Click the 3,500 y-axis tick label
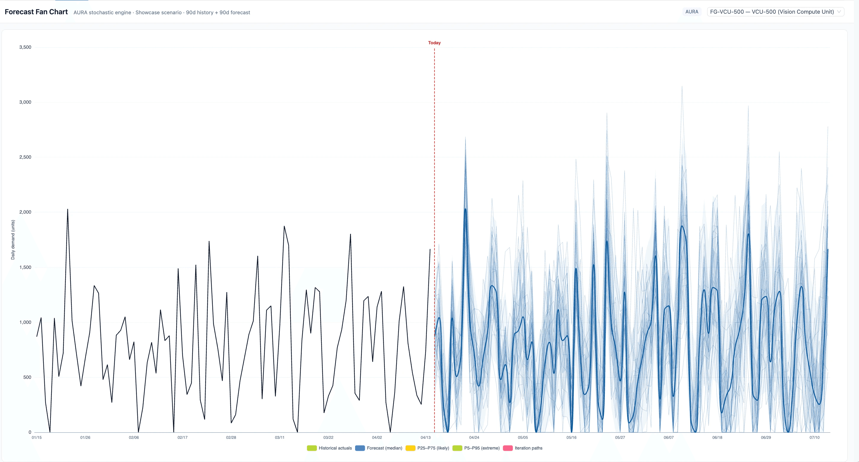Image resolution: width=859 pixels, height=462 pixels. pos(25,47)
